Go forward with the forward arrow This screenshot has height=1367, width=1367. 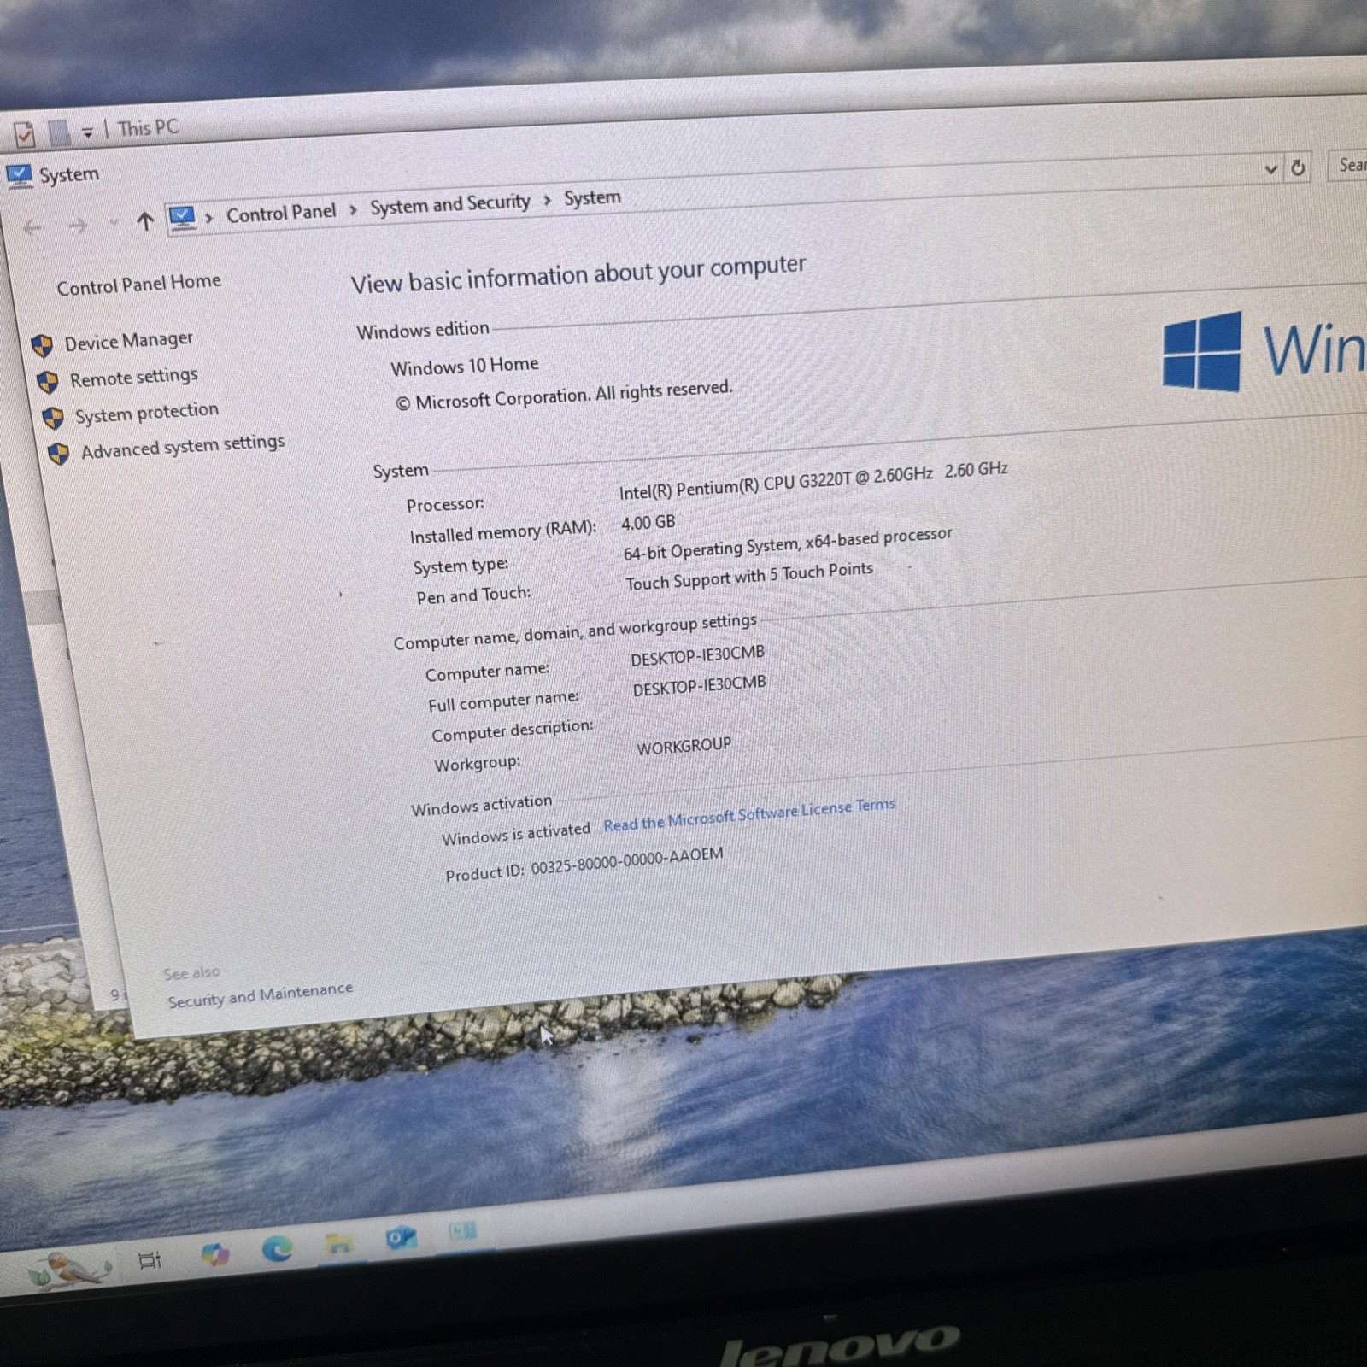[78, 226]
